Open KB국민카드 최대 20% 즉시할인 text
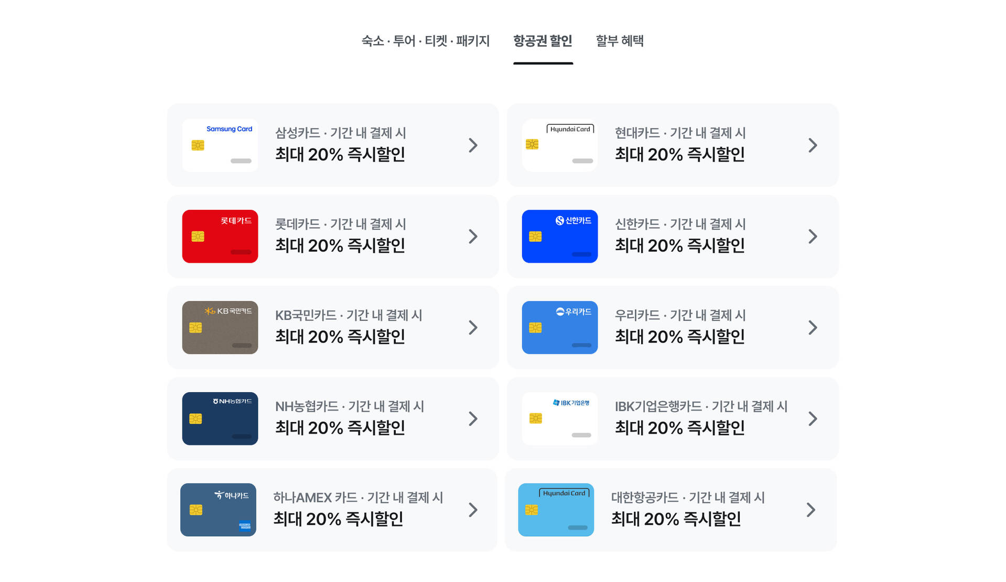The image size is (1006, 582). click(340, 337)
